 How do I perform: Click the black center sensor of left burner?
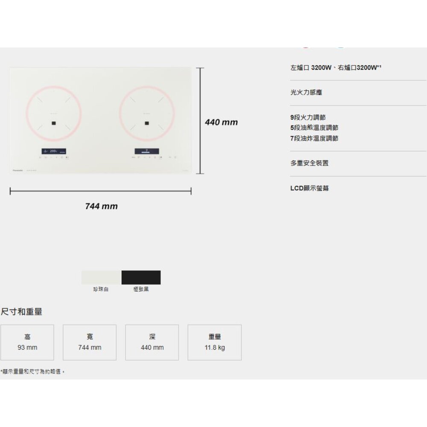coord(53,124)
